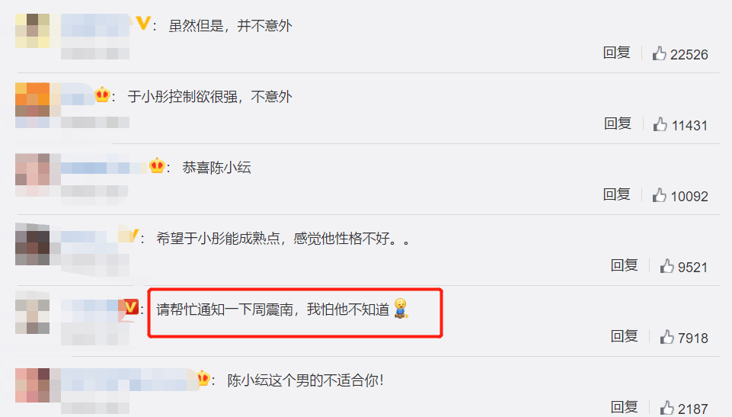Open first commenter's pixelated avatar

pos(32,30)
